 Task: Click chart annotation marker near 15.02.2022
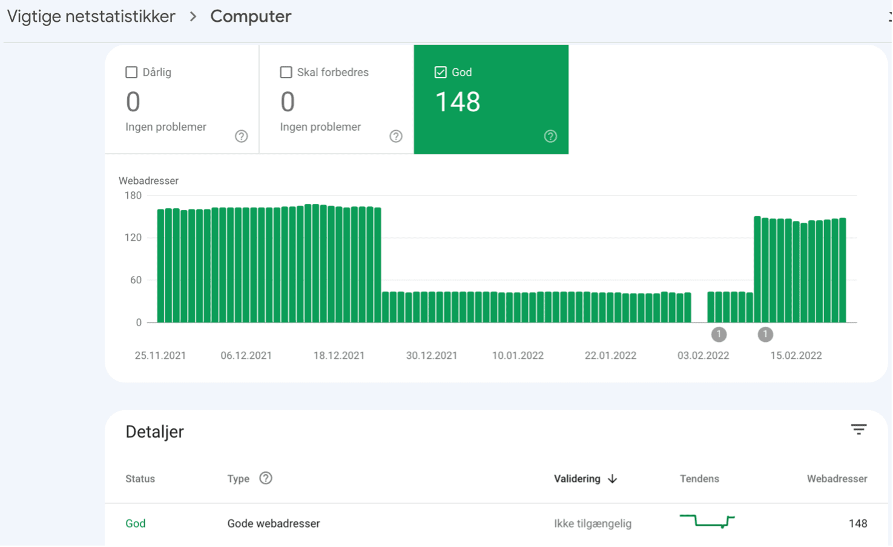tap(765, 334)
